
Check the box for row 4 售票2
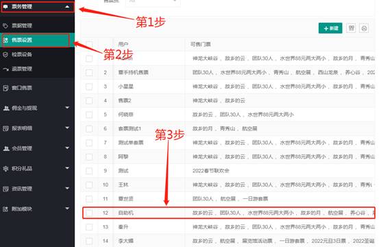click(x=89, y=101)
